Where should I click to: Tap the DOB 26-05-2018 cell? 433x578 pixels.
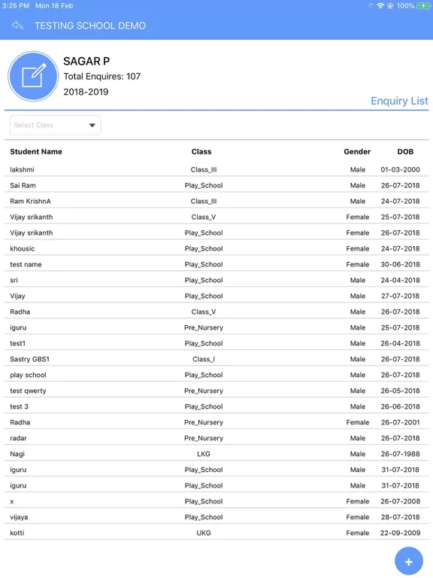tap(400, 391)
